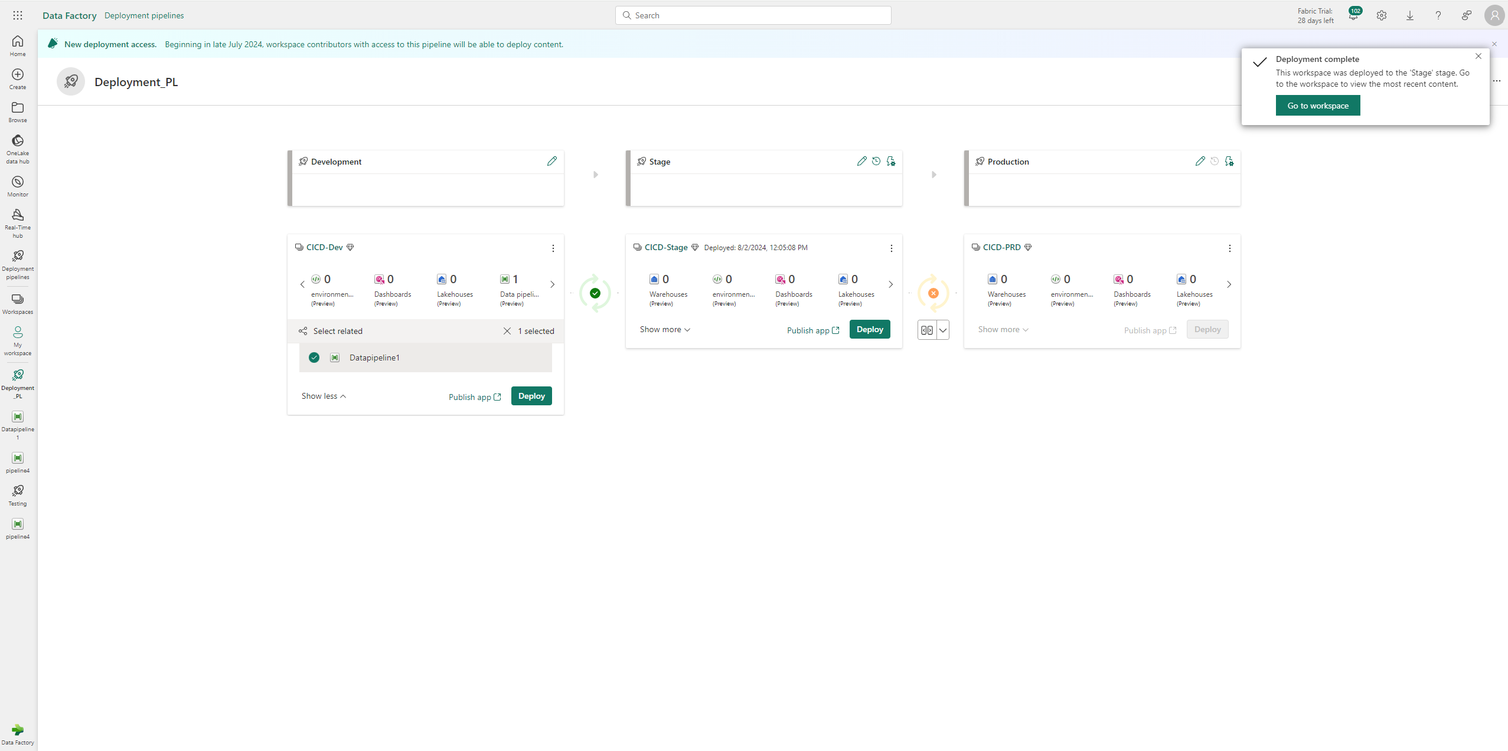
Task: Go to Home in the sidebar
Action: 18,46
